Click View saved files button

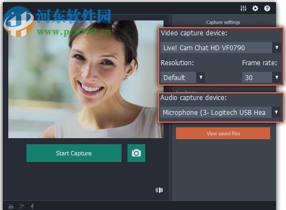point(223,133)
